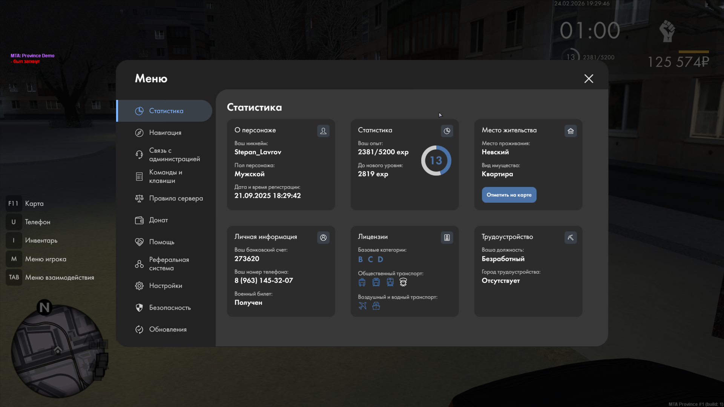Click the user circle icon in Личная информация card
Viewport: 724px width, 407px height.
coord(323,237)
